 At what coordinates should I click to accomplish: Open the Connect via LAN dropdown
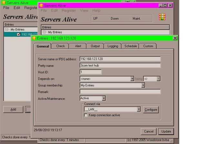(139, 109)
